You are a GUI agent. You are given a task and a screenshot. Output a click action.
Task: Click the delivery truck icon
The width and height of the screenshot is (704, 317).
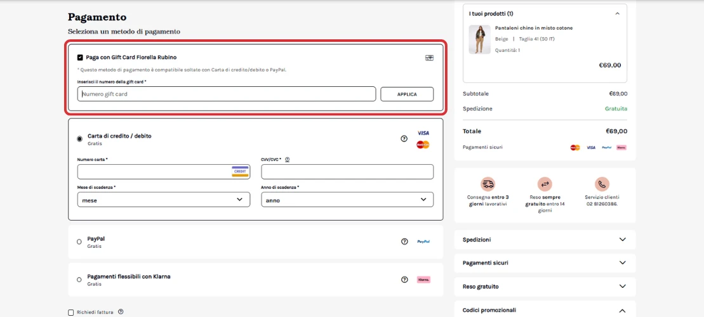pyautogui.click(x=488, y=184)
